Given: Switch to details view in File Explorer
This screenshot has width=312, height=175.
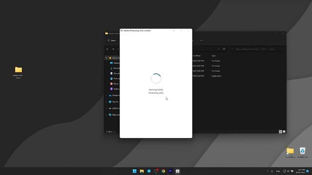Looking at the screenshot, I should pyautogui.click(x=280, y=132).
